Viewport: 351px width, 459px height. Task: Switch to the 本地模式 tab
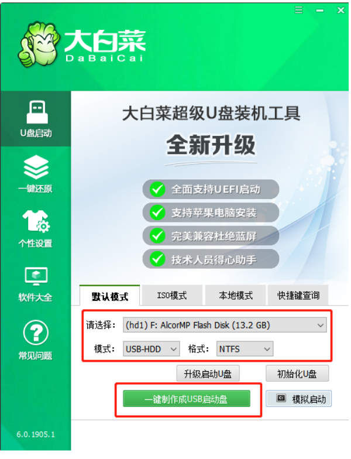[x=236, y=295]
